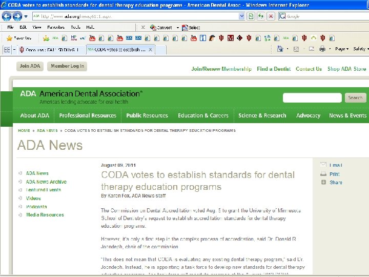Open the Contact Us link
The width and height of the screenshot is (369, 277).
[309, 69]
